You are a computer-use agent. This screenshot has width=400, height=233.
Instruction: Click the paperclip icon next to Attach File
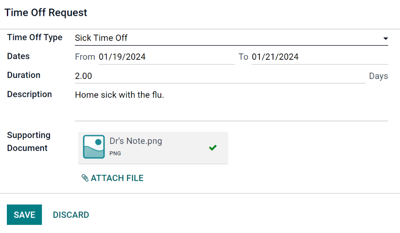85,178
